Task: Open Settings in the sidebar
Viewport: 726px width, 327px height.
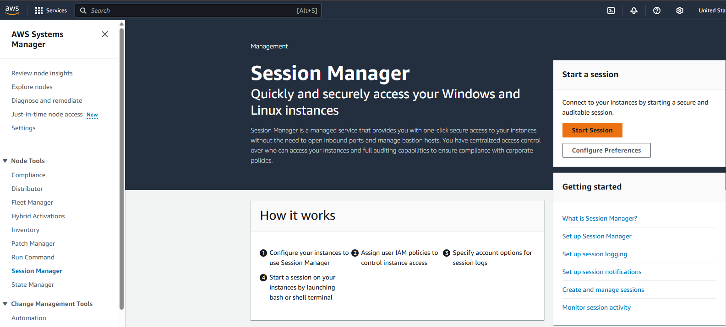Action: (x=23, y=128)
